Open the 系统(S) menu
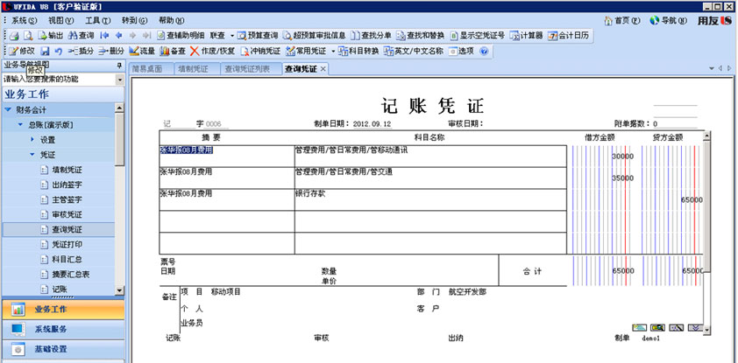 24,21
